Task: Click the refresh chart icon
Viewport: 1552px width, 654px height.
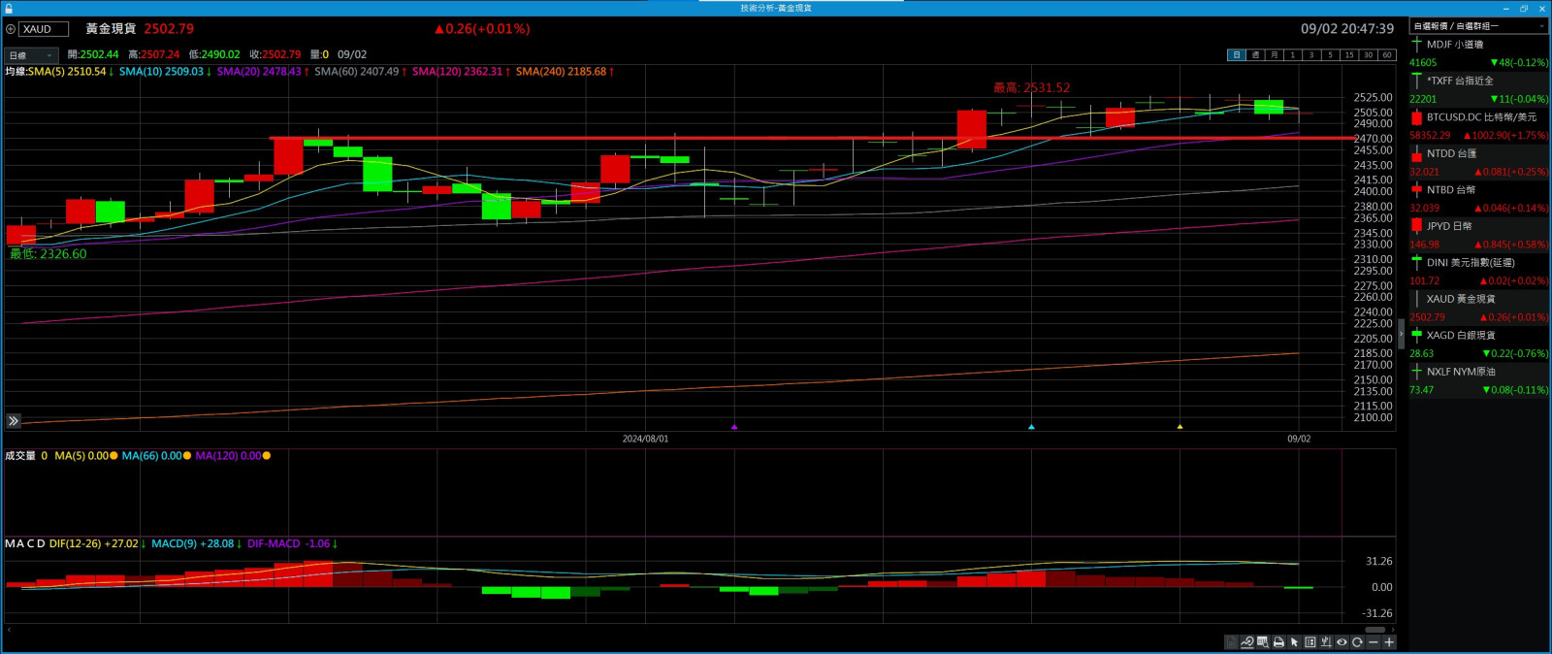Action: [1357, 642]
